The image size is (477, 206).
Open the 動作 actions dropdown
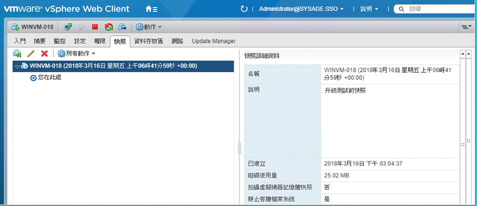148,27
